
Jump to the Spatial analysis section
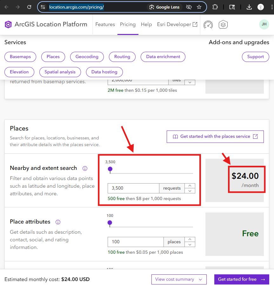pyautogui.click(x=60, y=72)
